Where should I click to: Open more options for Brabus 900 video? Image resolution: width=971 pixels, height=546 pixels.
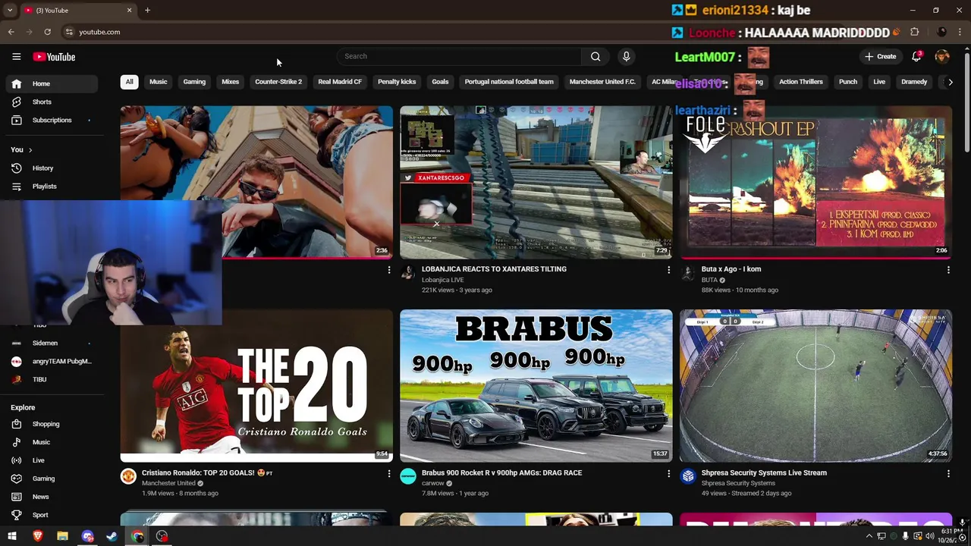[x=668, y=473]
